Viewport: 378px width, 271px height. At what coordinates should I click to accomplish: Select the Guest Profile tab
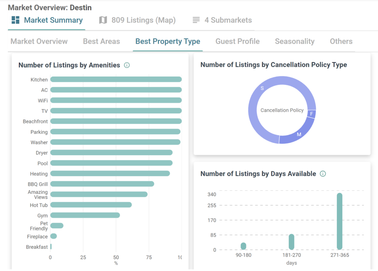click(237, 41)
